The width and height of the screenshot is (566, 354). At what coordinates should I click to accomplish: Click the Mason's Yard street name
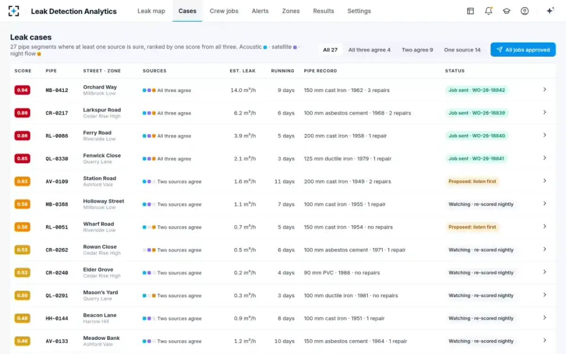pos(100,292)
